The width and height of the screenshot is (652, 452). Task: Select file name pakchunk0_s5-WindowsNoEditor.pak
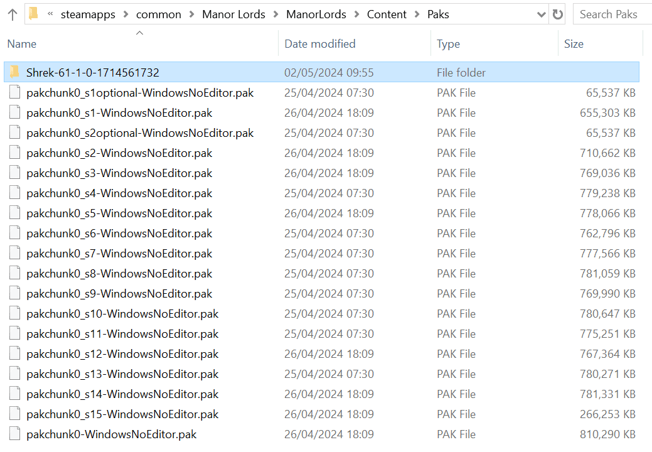119,213
